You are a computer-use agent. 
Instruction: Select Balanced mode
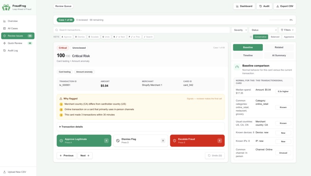pos(275,37)
